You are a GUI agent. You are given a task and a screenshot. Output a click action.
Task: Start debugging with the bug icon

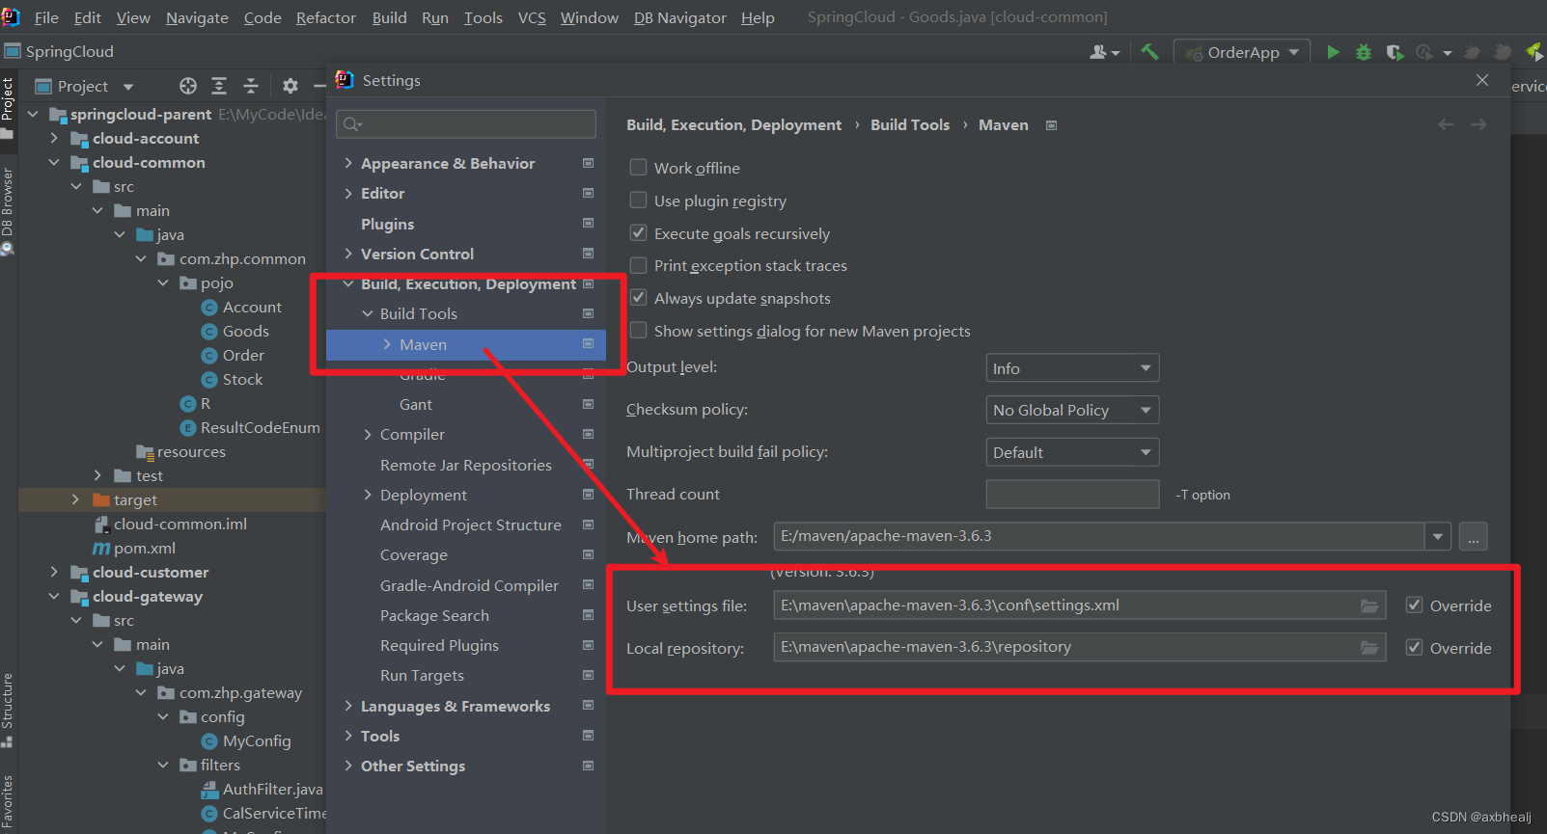[x=1364, y=52]
